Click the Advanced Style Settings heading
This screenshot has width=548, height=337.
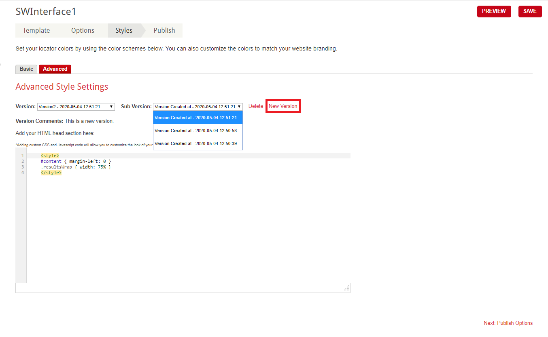click(62, 87)
